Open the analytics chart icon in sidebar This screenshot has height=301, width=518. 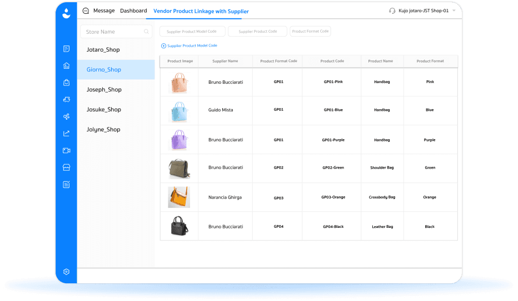pos(66,133)
